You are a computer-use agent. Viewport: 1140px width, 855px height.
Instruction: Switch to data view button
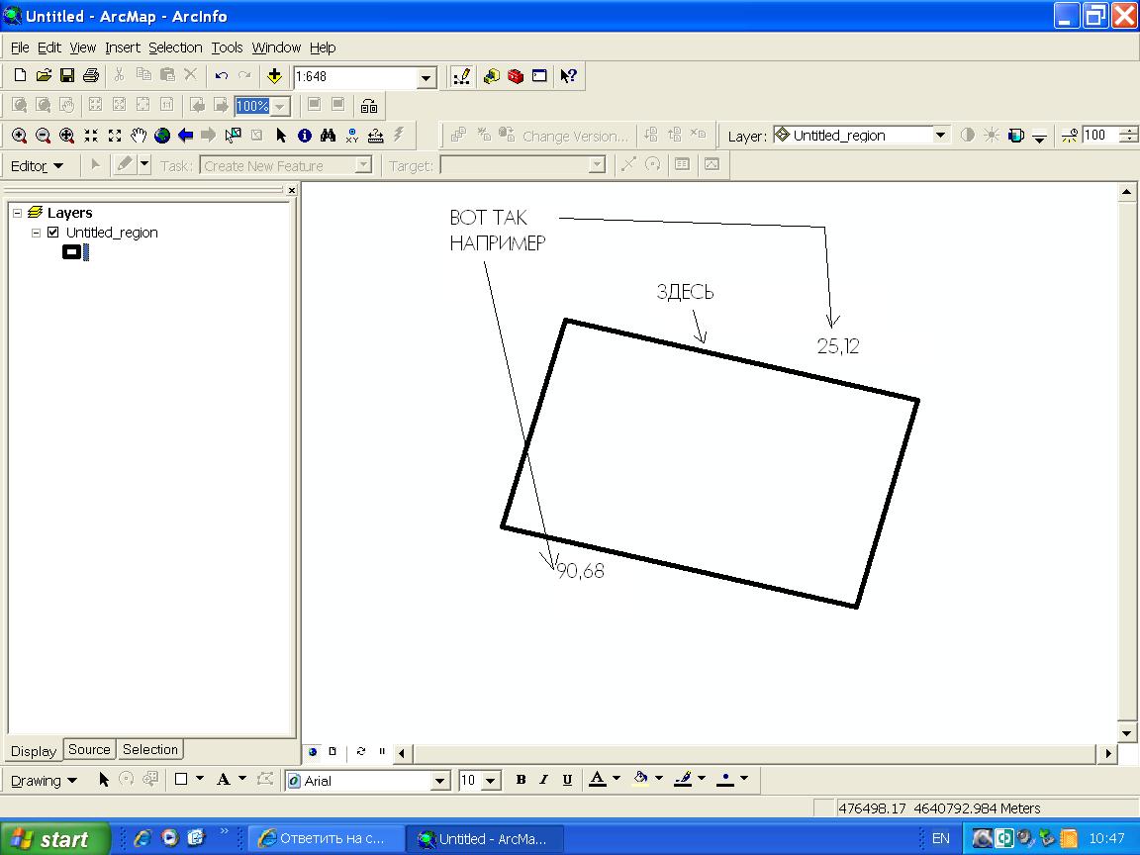313,752
